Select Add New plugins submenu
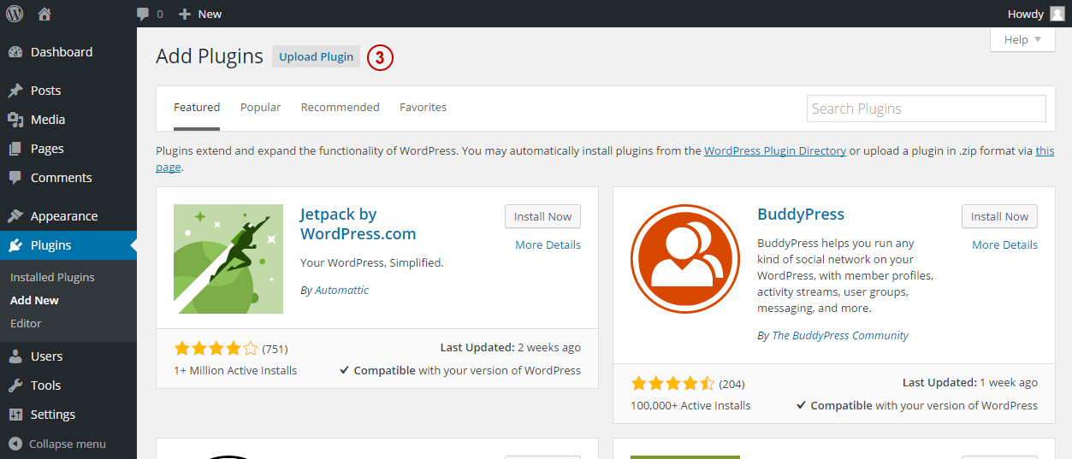The width and height of the screenshot is (1072, 459). coord(34,301)
